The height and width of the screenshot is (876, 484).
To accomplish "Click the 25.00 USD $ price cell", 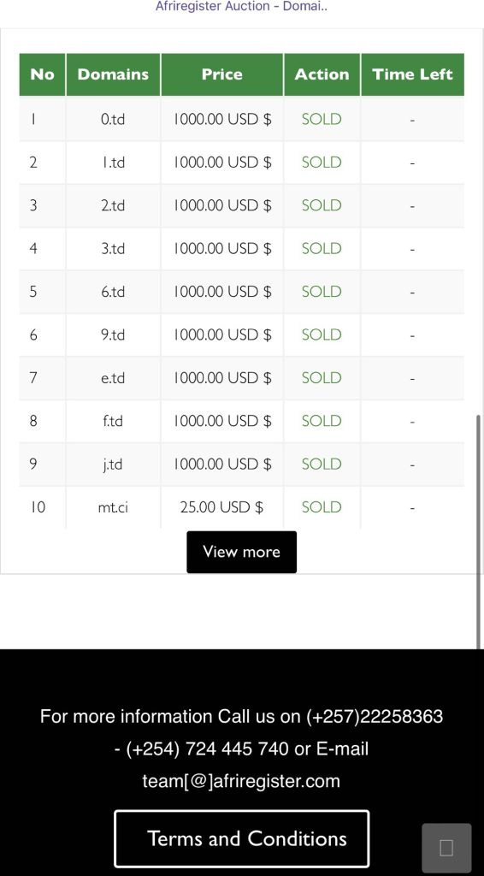I will [221, 507].
